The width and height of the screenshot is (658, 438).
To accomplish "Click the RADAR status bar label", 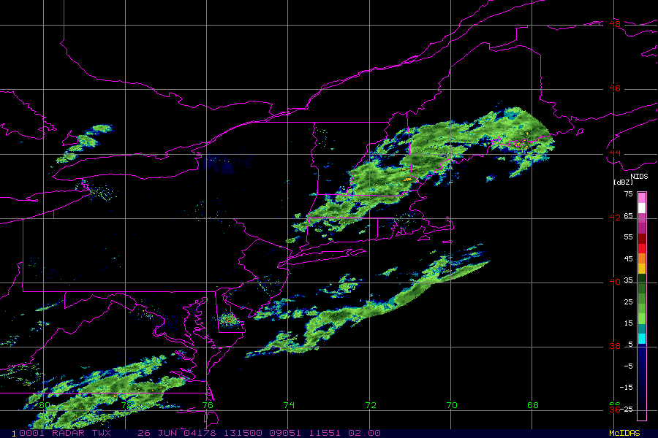I will (x=68, y=433).
